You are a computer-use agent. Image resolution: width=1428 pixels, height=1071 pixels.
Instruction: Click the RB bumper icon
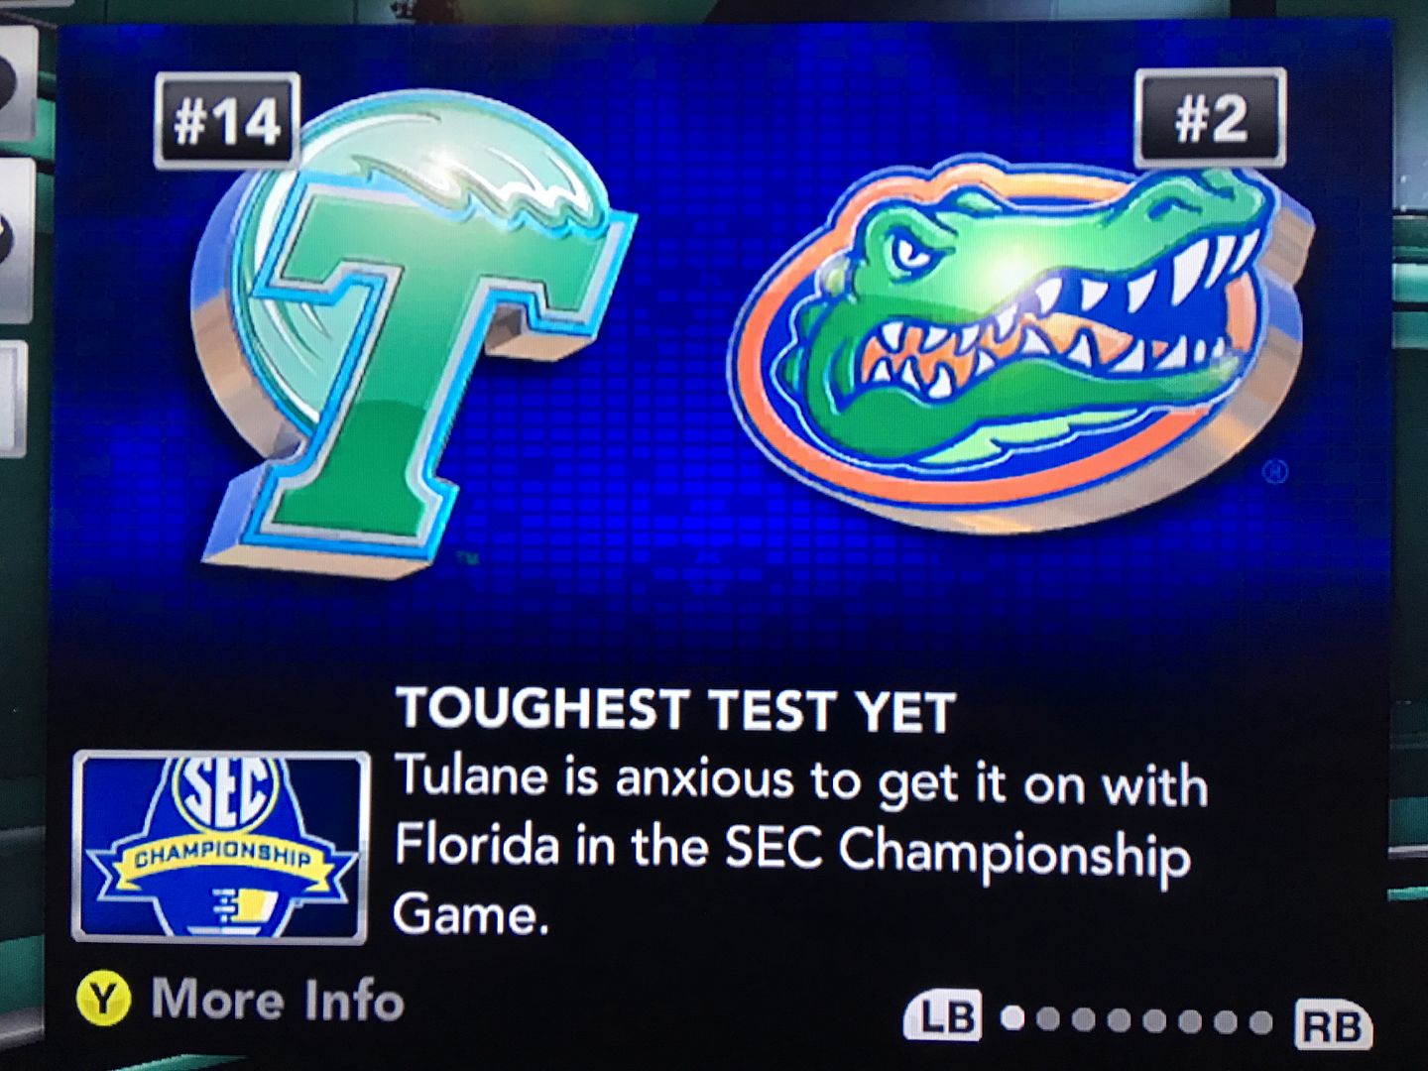click(x=1332, y=1025)
